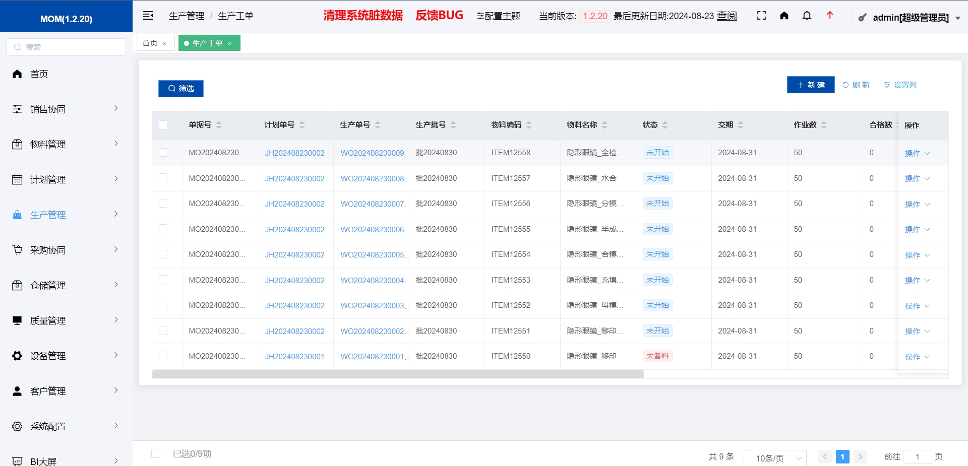The height and width of the screenshot is (466, 968).
Task: Click the 首页 home icon in the sidebar
Action: (x=17, y=74)
